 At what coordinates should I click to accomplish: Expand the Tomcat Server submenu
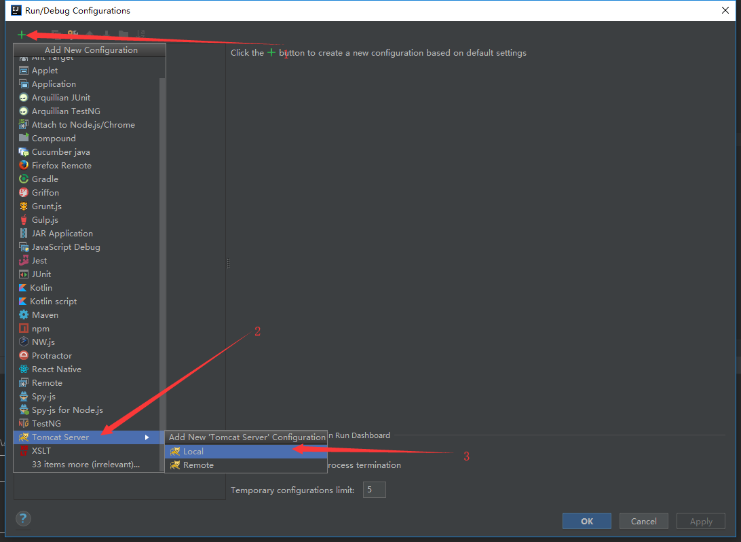(x=90, y=437)
